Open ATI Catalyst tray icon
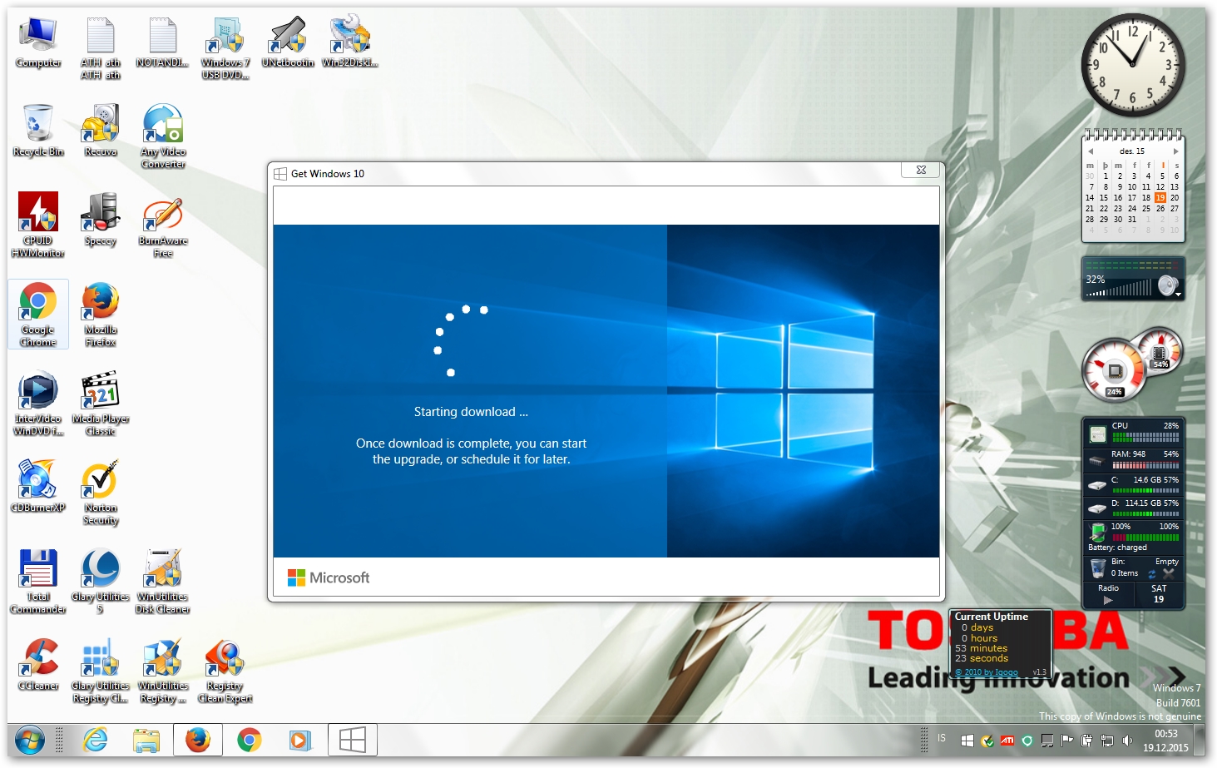The width and height of the screenshot is (1217, 768). point(1007,741)
